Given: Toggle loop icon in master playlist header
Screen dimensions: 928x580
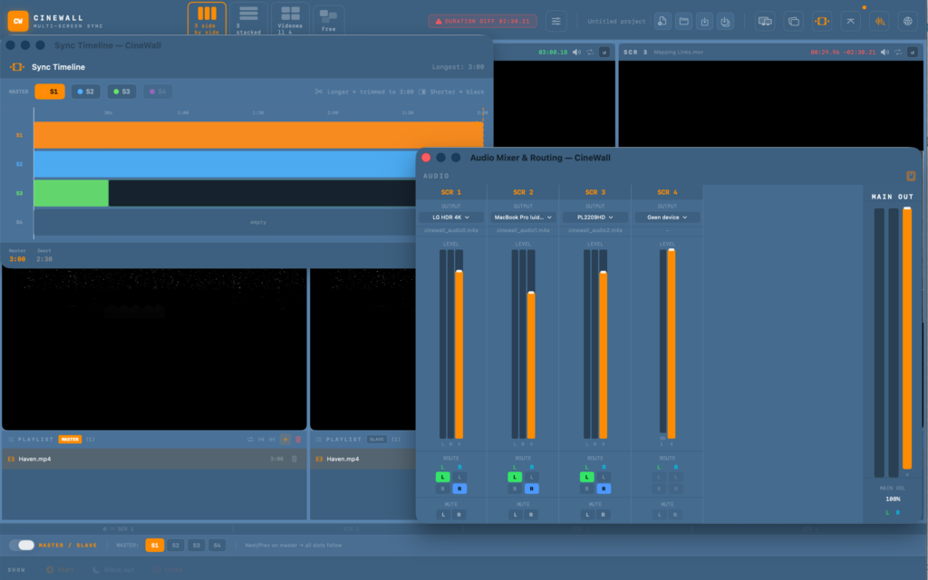Looking at the screenshot, I should tap(250, 440).
